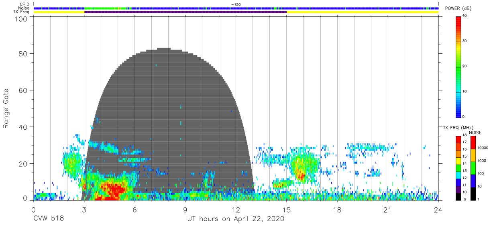Click the 24 tick on the UT hours axis

click(x=438, y=210)
